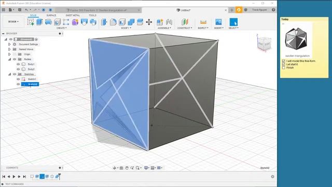This screenshot has width=332, height=187.
Task: Select the Combine tool
Action: [x=131, y=22]
